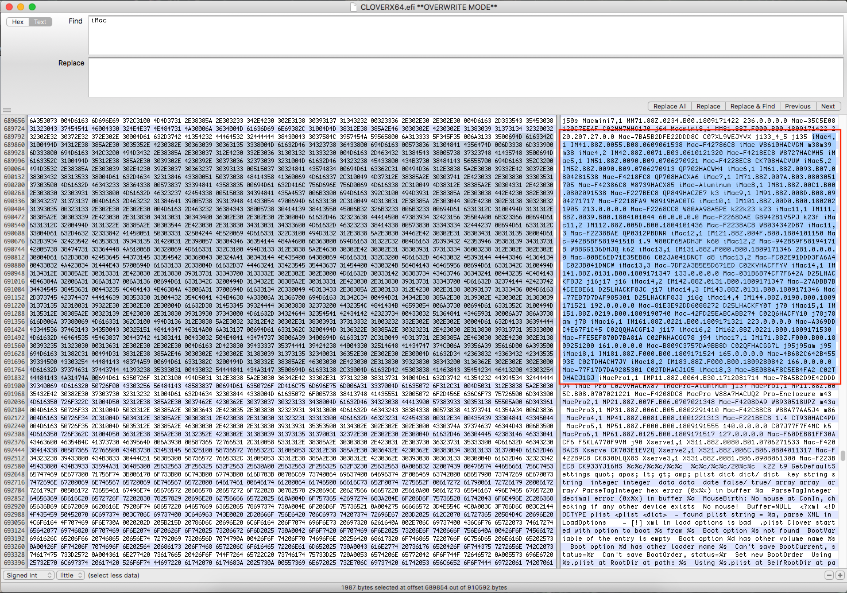Click the three-line resize handle under Replace
This screenshot has width=847, height=593.
coord(7,110)
